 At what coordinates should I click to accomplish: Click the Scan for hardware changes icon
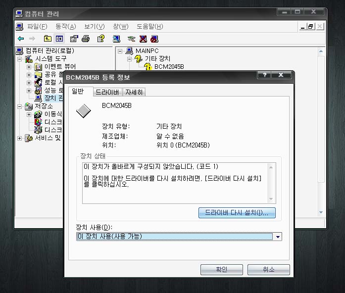click(116, 39)
